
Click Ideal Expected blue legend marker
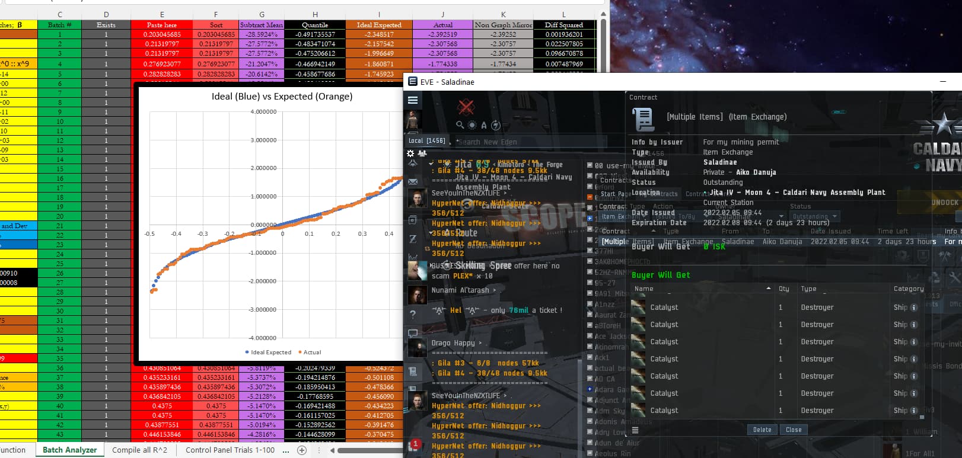(x=247, y=352)
